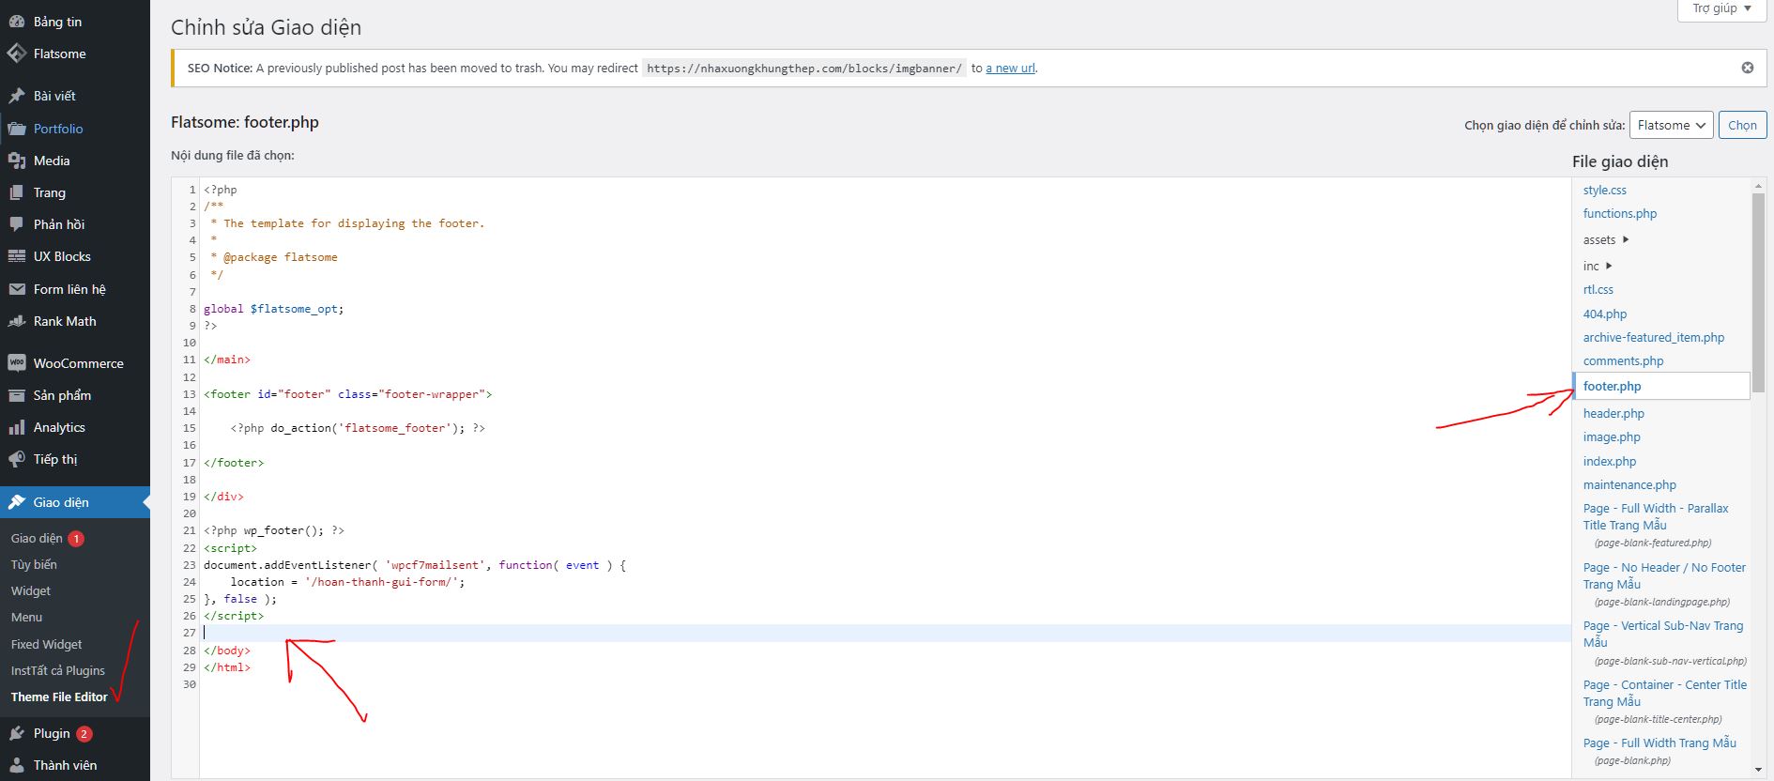Open Page - Vertical Sub-Nav template
1774x781 pixels.
click(x=1663, y=634)
